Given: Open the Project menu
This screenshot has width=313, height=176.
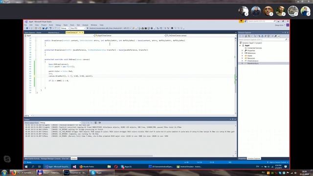Looking at the screenshot, I should pyautogui.click(x=44, y=25).
